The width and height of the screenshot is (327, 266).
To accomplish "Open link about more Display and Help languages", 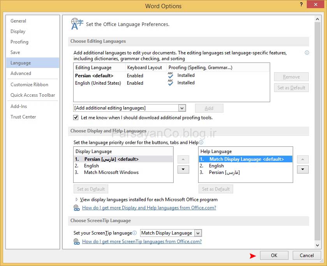I will (x=149, y=208).
